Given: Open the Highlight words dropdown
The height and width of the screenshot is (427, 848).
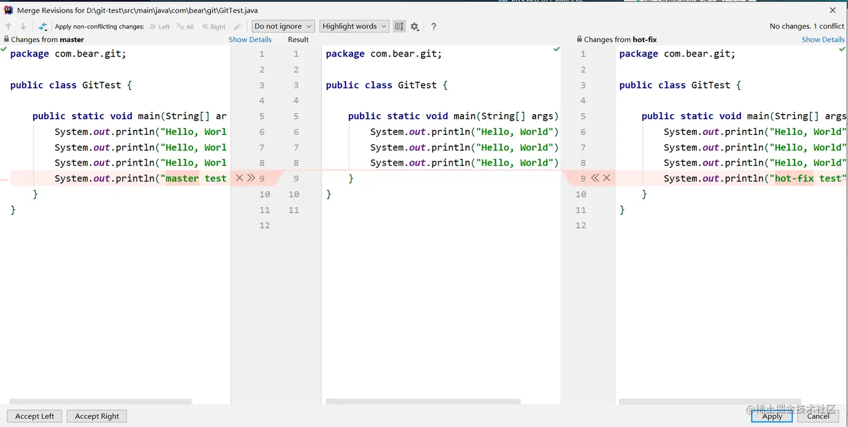Looking at the screenshot, I should pyautogui.click(x=354, y=26).
